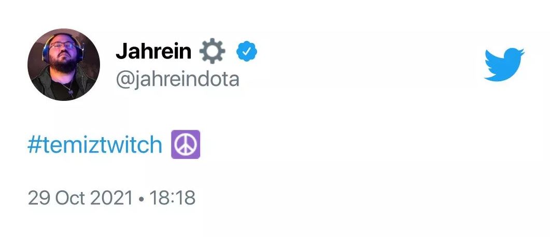
Task: Click the headphones in the profile photo
Action: pyautogui.click(x=47, y=50)
